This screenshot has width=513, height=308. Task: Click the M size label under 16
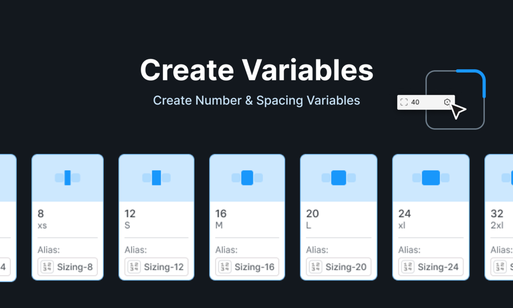click(x=219, y=225)
